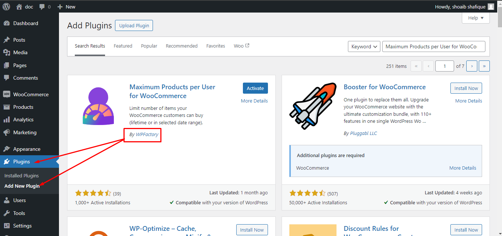
Task: Open the doc site home icon
Action: tap(19, 7)
